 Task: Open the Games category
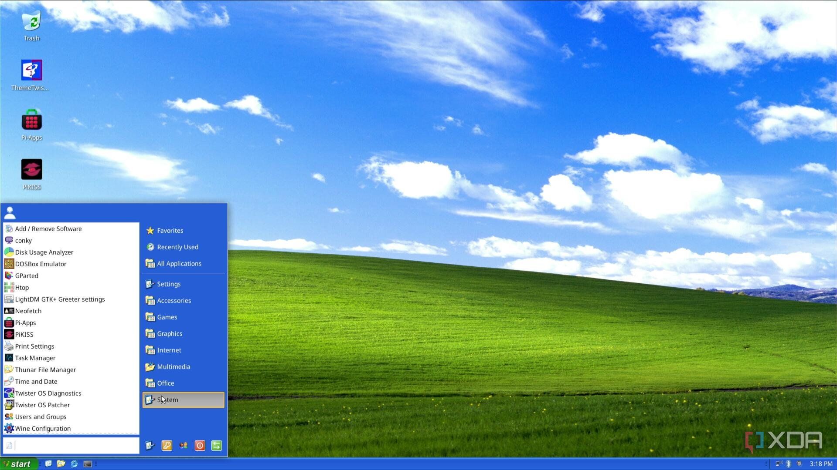[167, 317]
